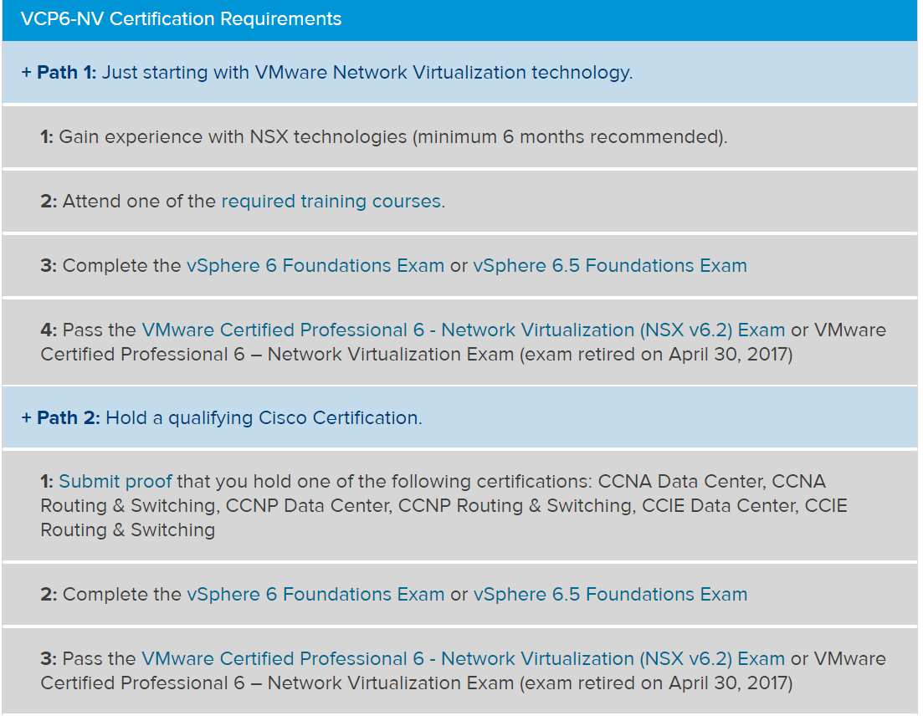Viewport: 923px width, 716px height.
Task: Click the Submit proof link
Action: point(115,481)
